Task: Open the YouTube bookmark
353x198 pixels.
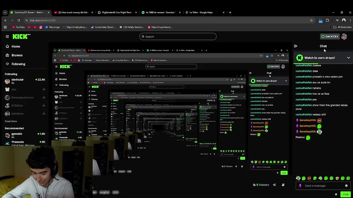Action: [x=18, y=27]
